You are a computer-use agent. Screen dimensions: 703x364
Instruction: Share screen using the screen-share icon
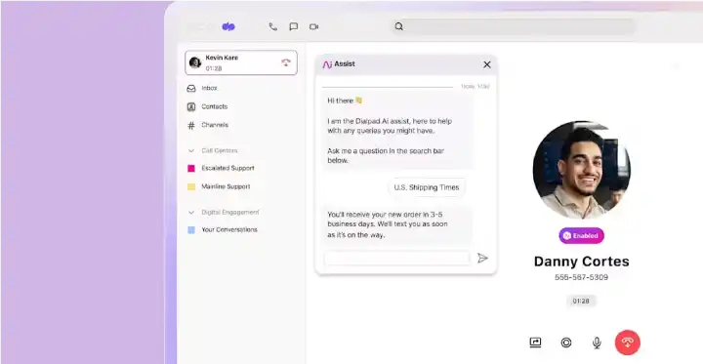point(535,343)
